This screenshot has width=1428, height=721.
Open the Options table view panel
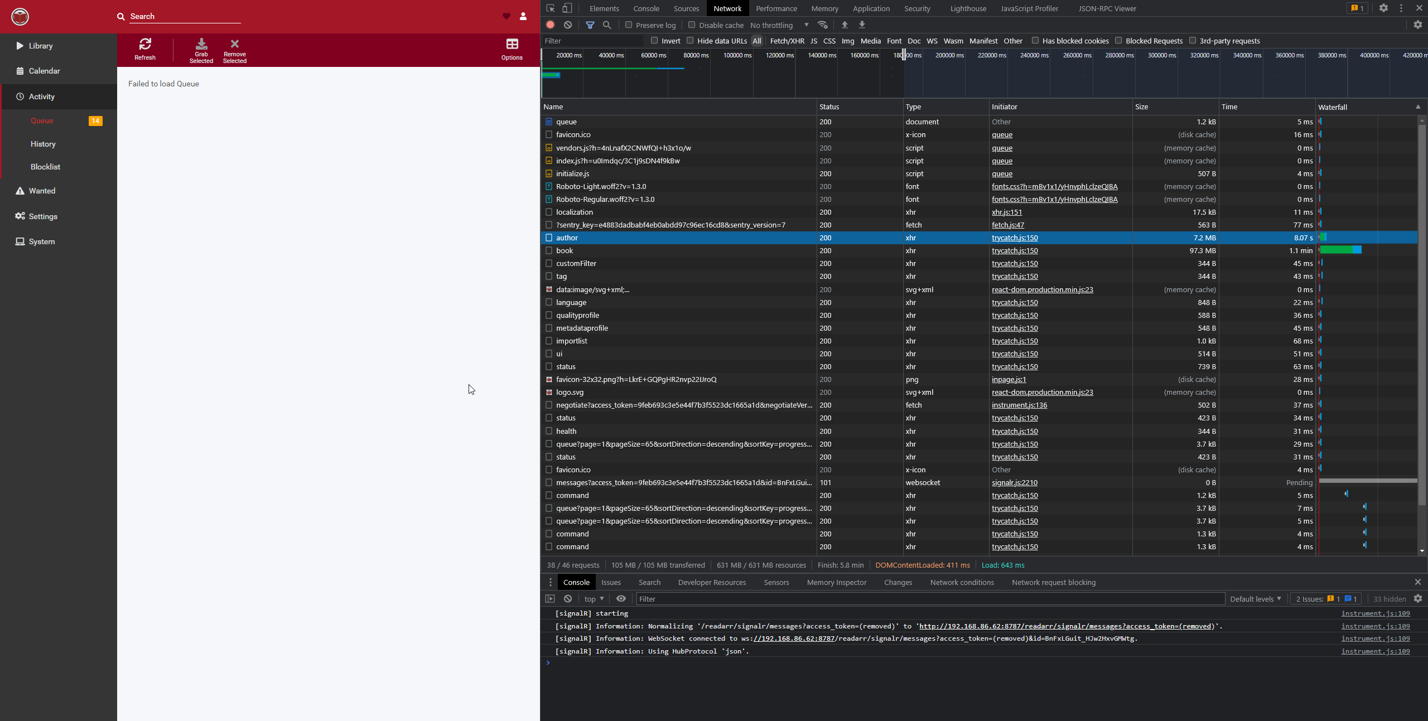tap(511, 49)
